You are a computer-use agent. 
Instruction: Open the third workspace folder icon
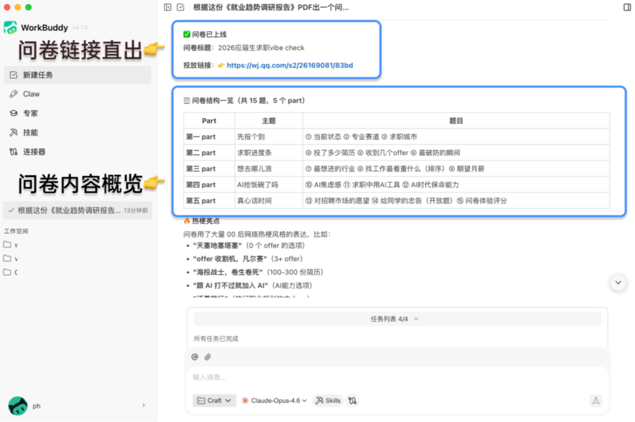click(7, 272)
